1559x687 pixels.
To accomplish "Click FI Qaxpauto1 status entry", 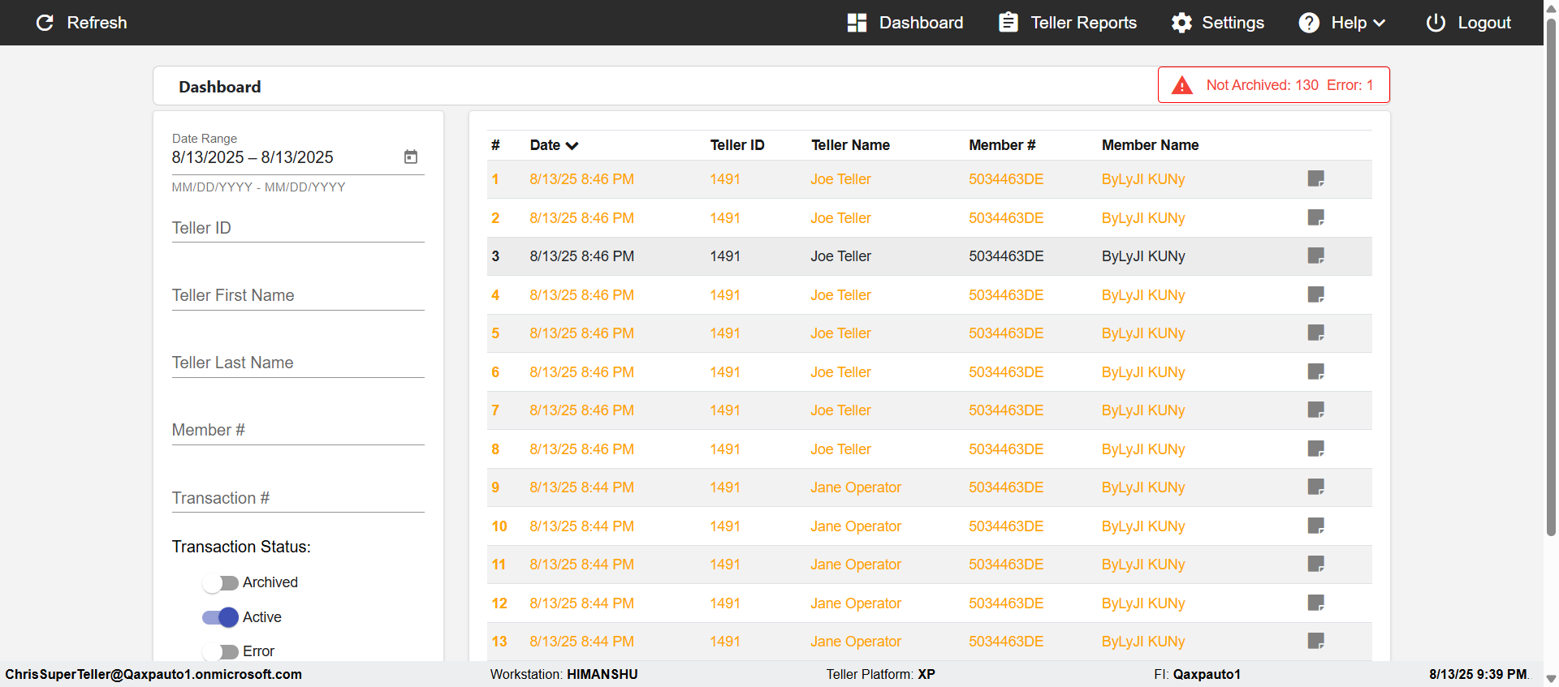I will tap(1197, 674).
